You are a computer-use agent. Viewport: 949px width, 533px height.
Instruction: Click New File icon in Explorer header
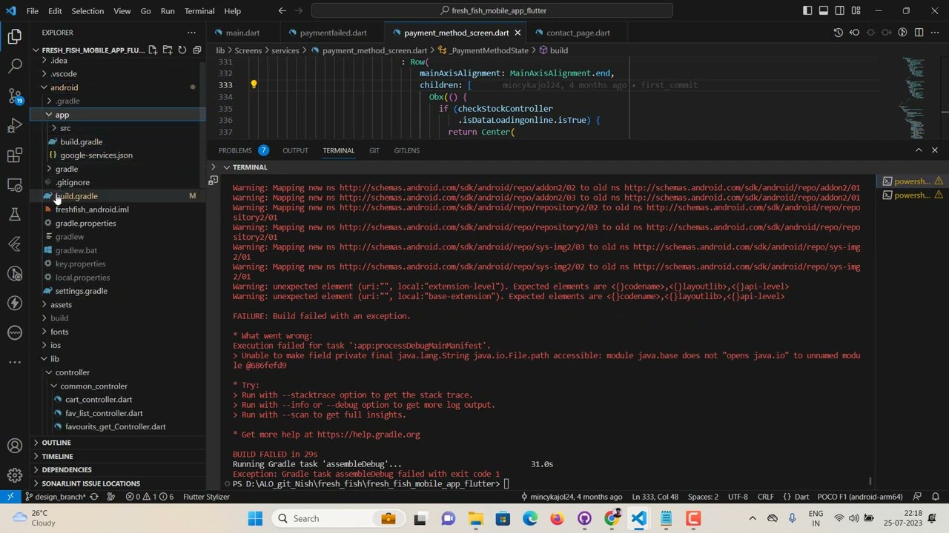[x=153, y=50]
